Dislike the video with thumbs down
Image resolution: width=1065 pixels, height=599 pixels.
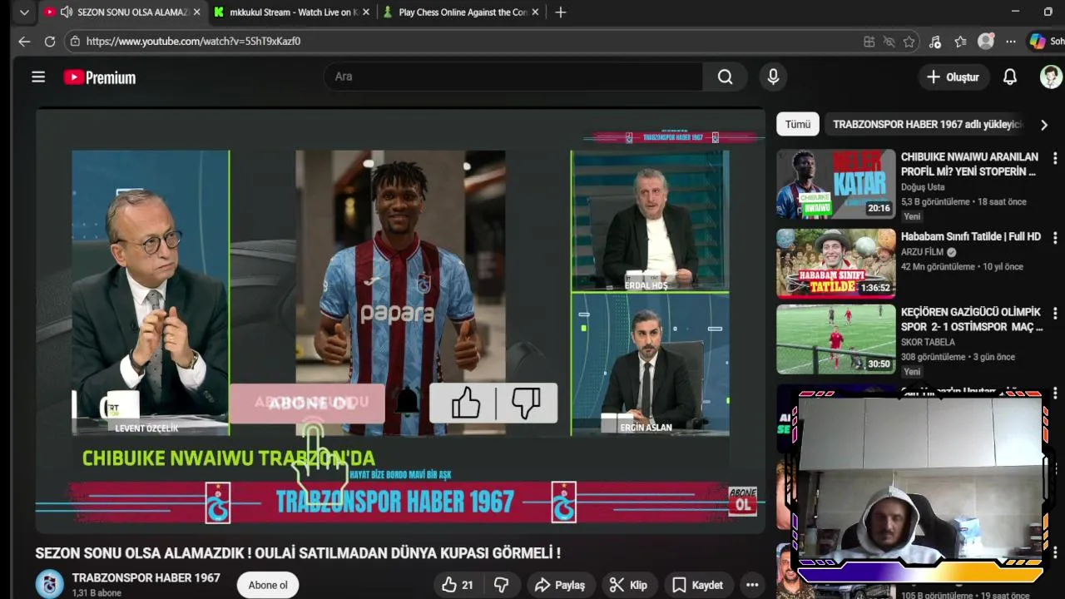point(502,585)
